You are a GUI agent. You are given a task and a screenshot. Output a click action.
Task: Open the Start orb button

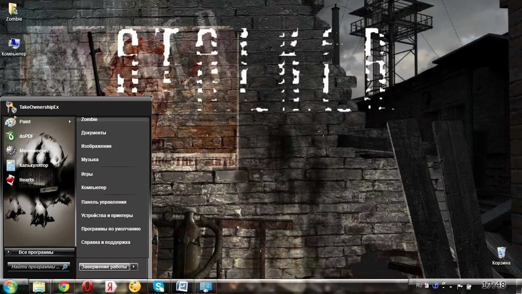pos(10,286)
